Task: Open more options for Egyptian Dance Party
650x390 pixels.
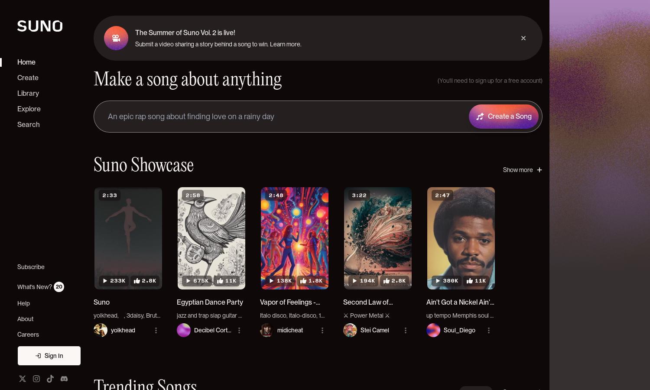Action: point(239,330)
